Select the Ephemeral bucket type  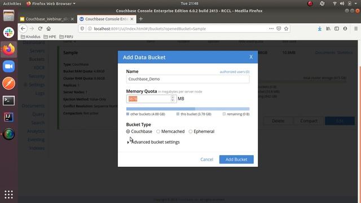click(191, 131)
